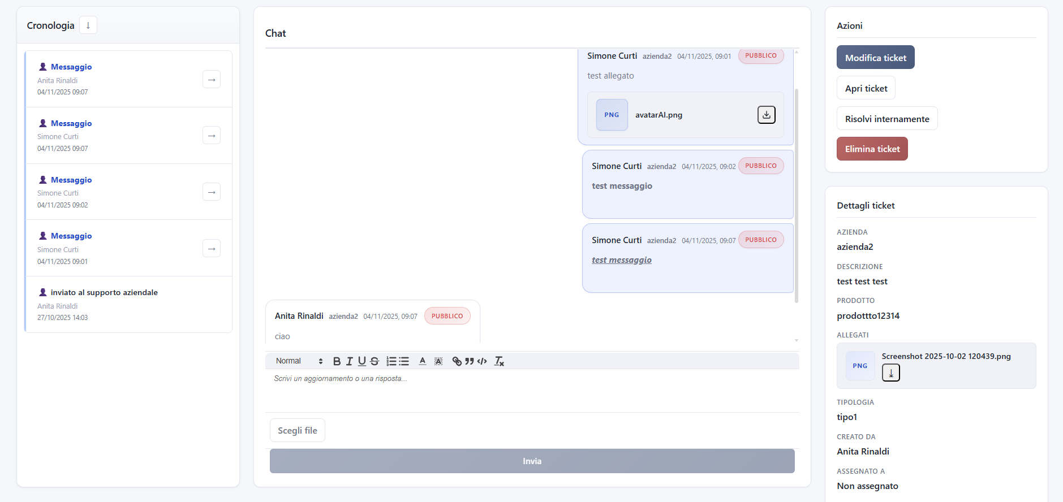Clear text formatting
The image size is (1063, 502).
499,361
